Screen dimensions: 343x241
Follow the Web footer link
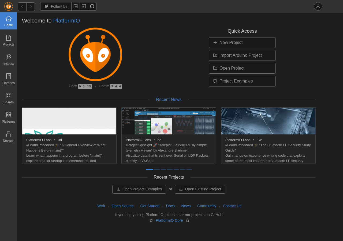tap(101, 206)
